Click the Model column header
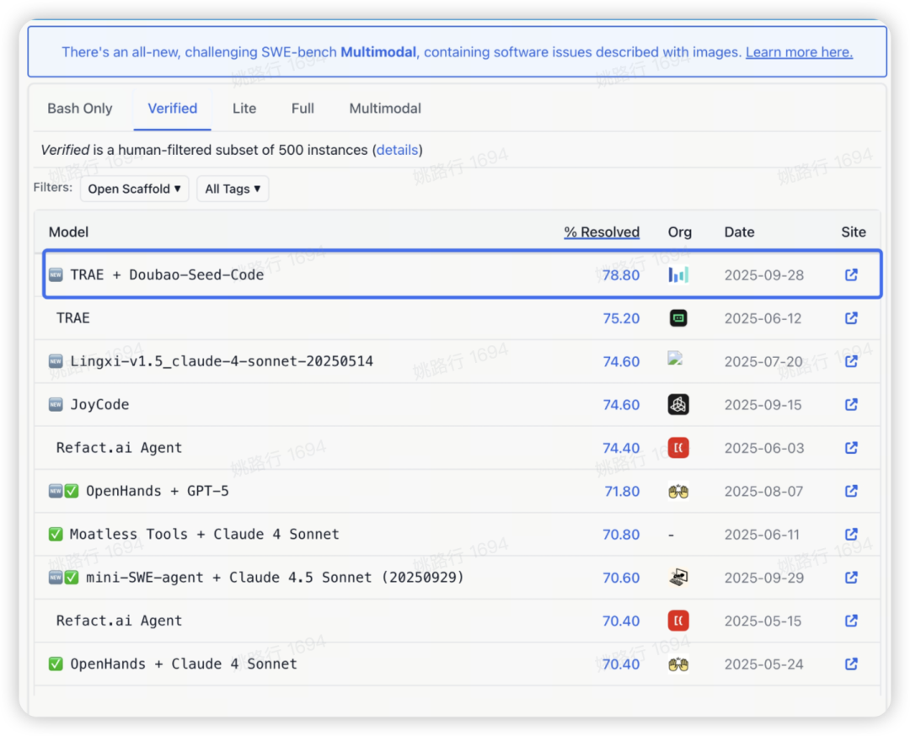Image resolution: width=910 pixels, height=736 pixels. (x=68, y=232)
